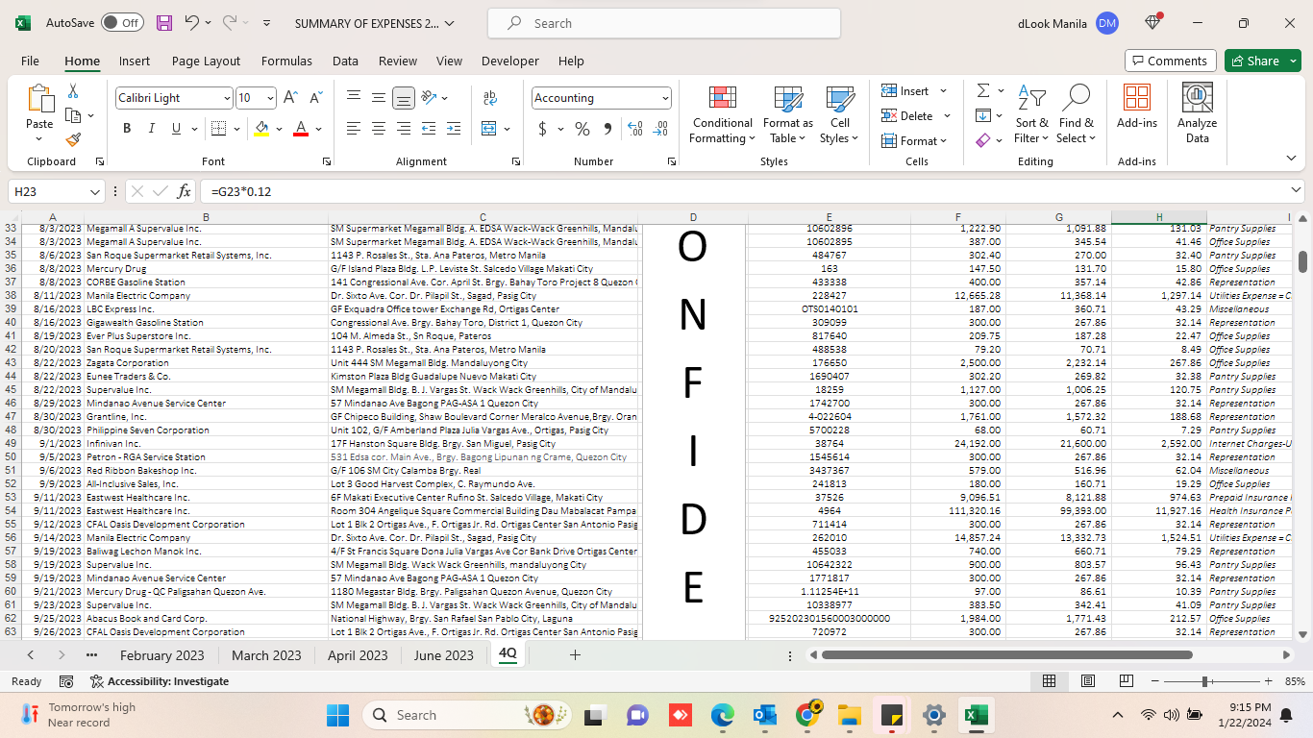Open the font name dropdown
1313x738 pixels.
coord(227,98)
